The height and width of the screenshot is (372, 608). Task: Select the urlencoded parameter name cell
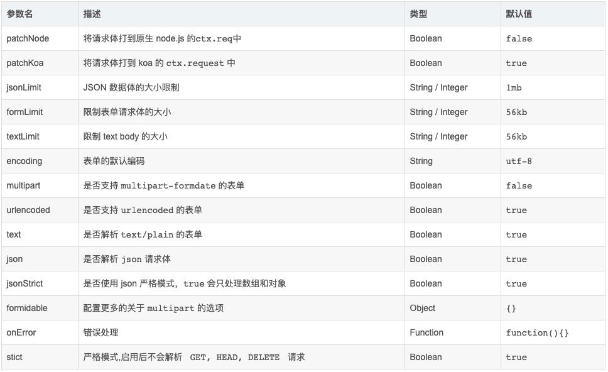coord(28,210)
